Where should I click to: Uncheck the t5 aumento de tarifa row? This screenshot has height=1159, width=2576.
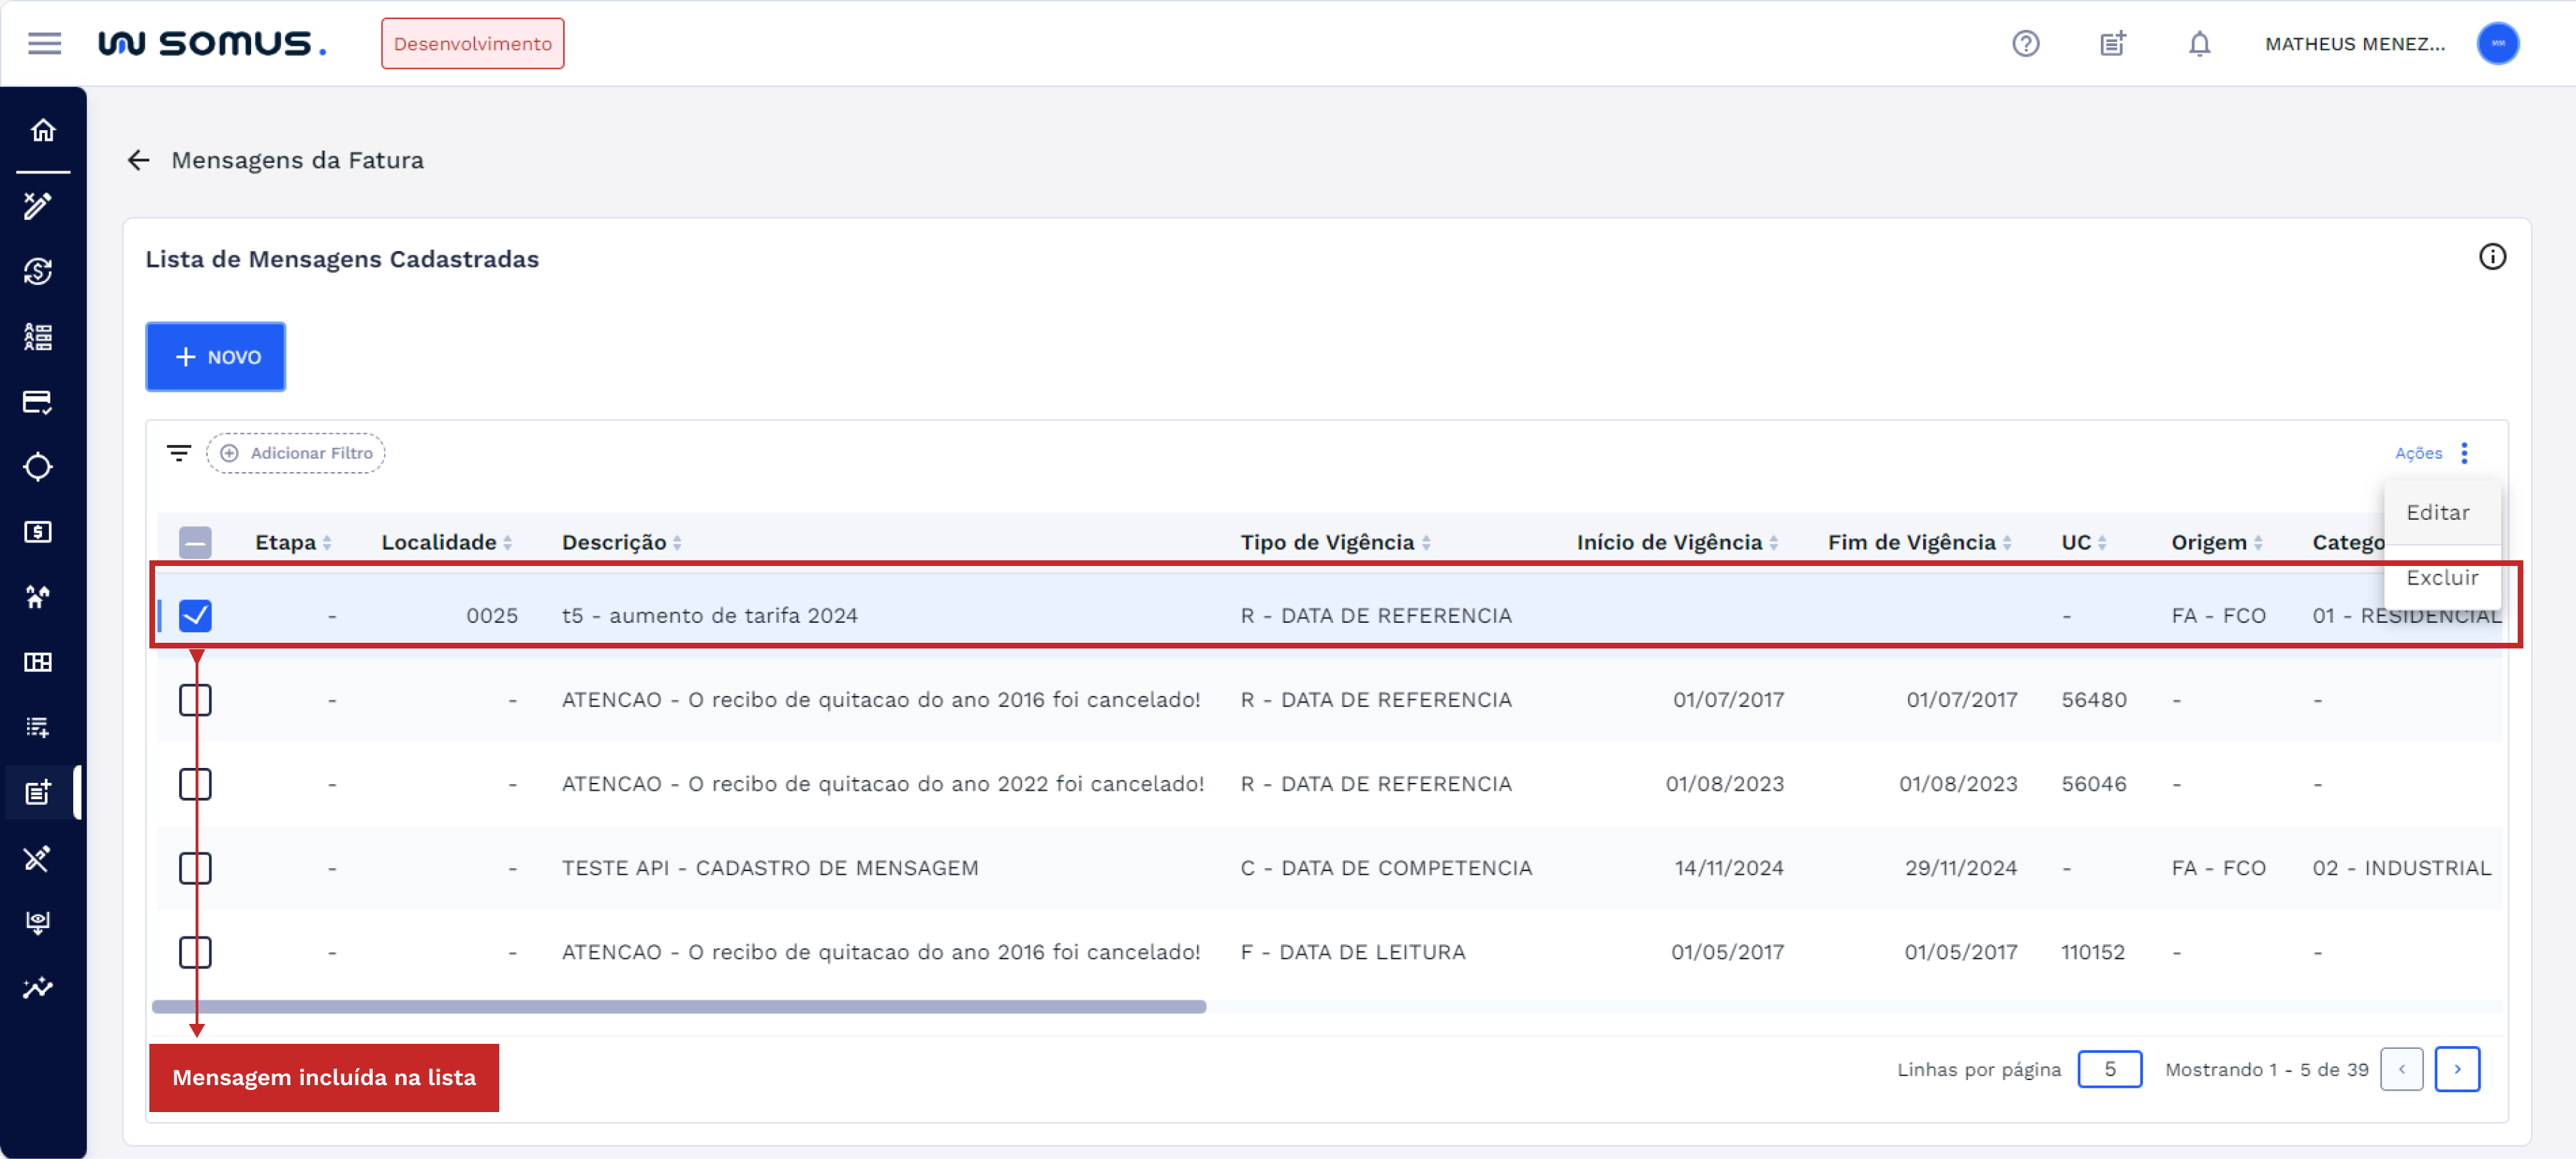click(x=195, y=615)
